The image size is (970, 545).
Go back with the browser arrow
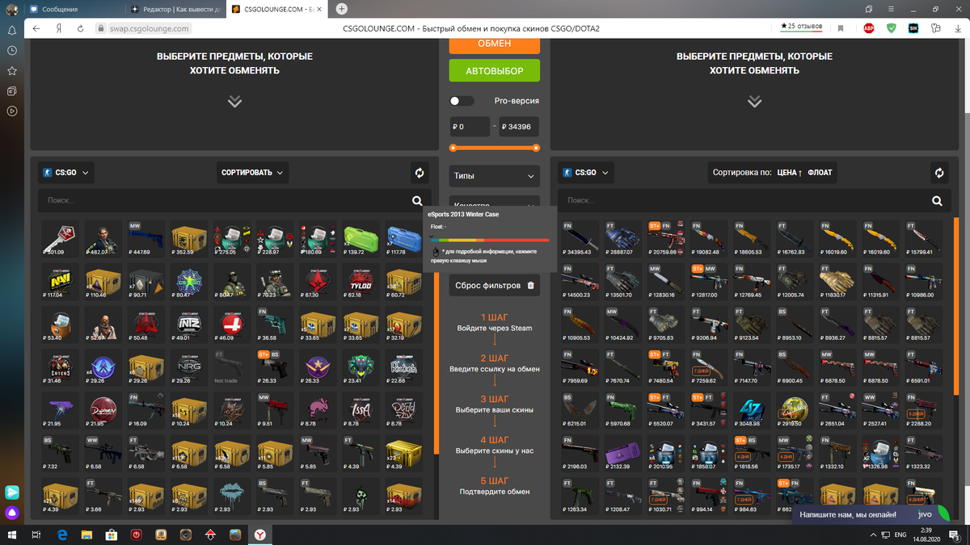coord(36,28)
